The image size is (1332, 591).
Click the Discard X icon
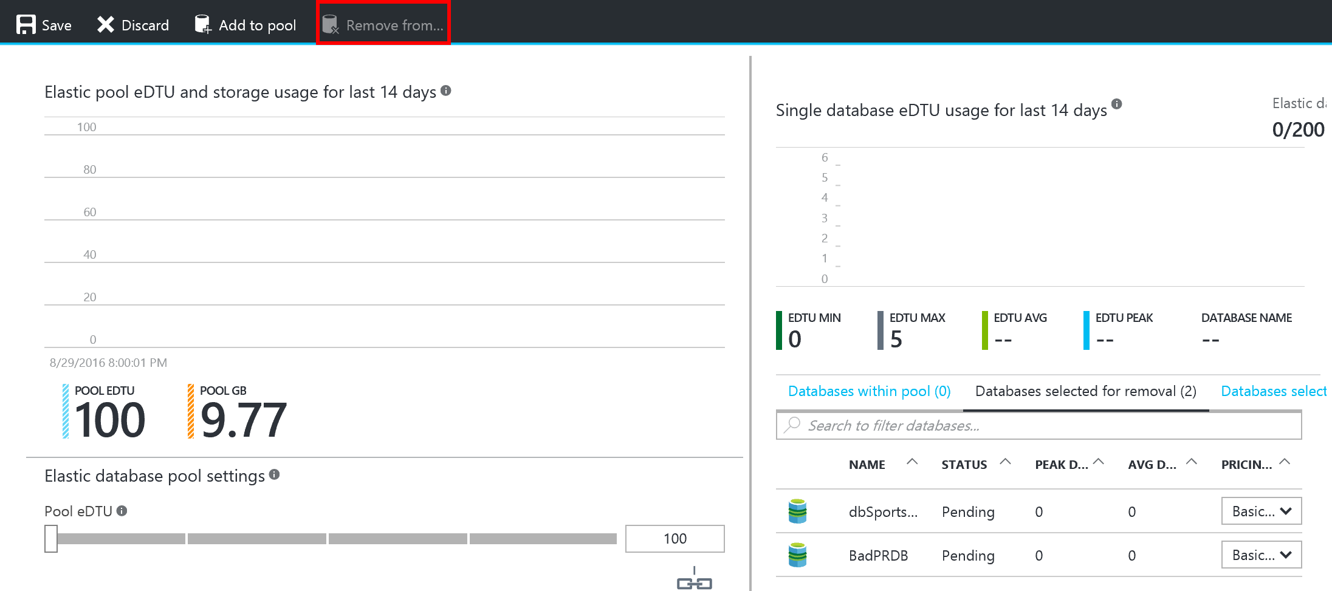[106, 25]
